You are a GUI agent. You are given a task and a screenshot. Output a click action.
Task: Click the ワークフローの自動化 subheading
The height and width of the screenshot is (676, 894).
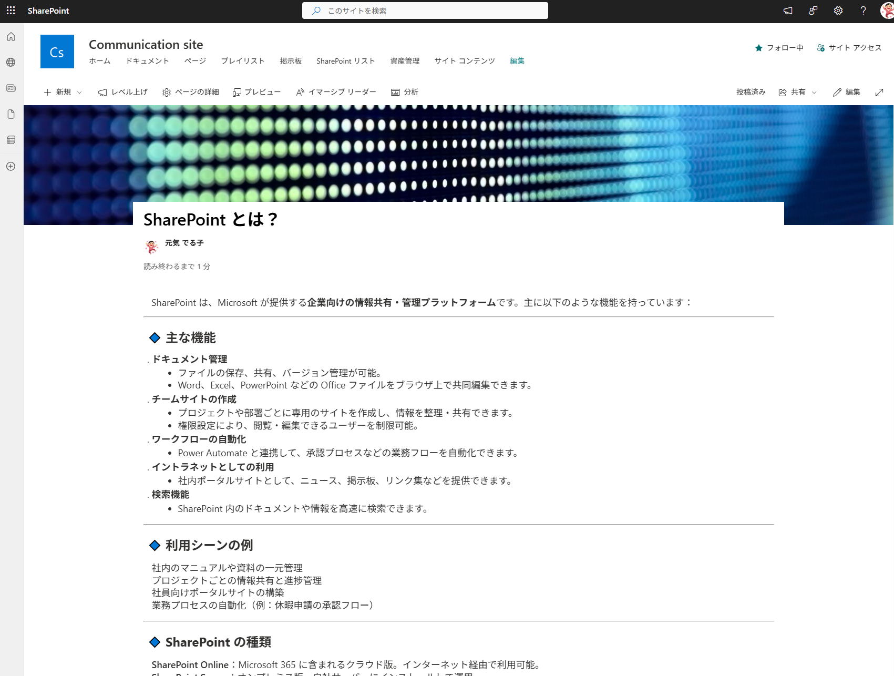(x=199, y=439)
